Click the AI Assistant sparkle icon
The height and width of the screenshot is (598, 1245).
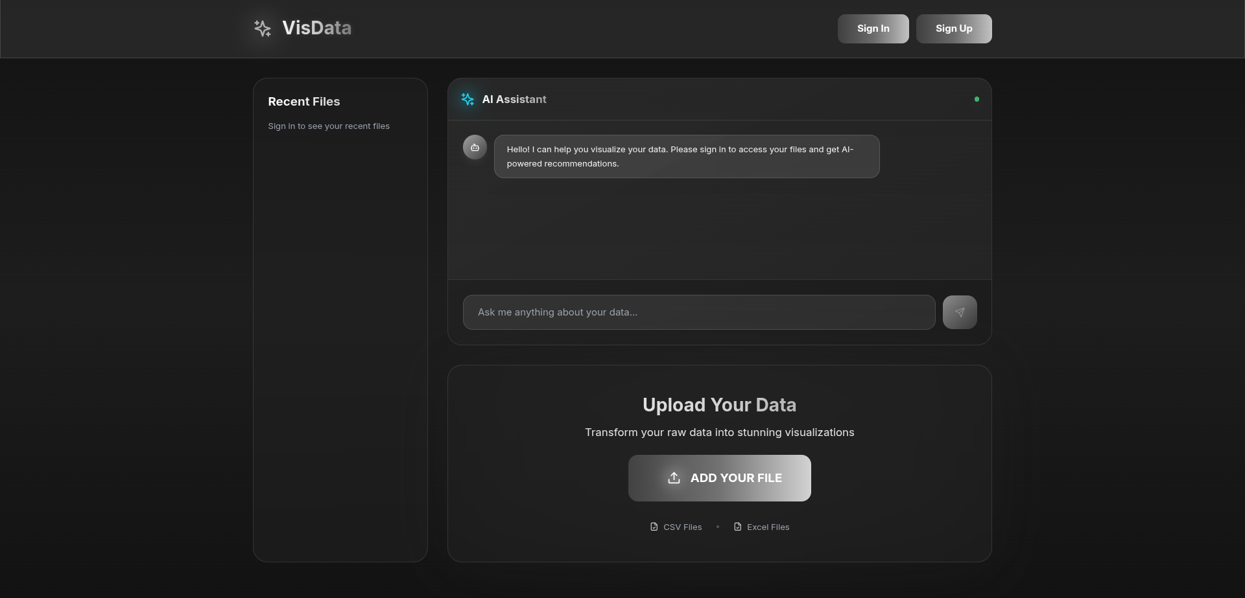click(x=468, y=99)
